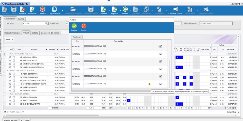Click the Materiales toolbar icon
243x121 pixels.
point(146,9)
